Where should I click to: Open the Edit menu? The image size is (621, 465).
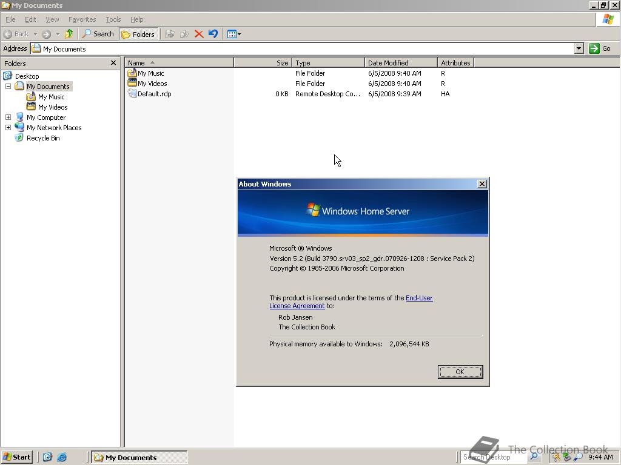point(30,19)
